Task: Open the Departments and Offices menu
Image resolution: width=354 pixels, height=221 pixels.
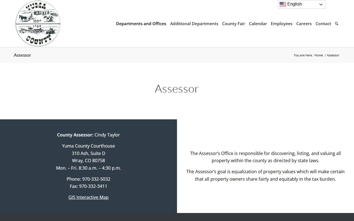Action: point(141,24)
